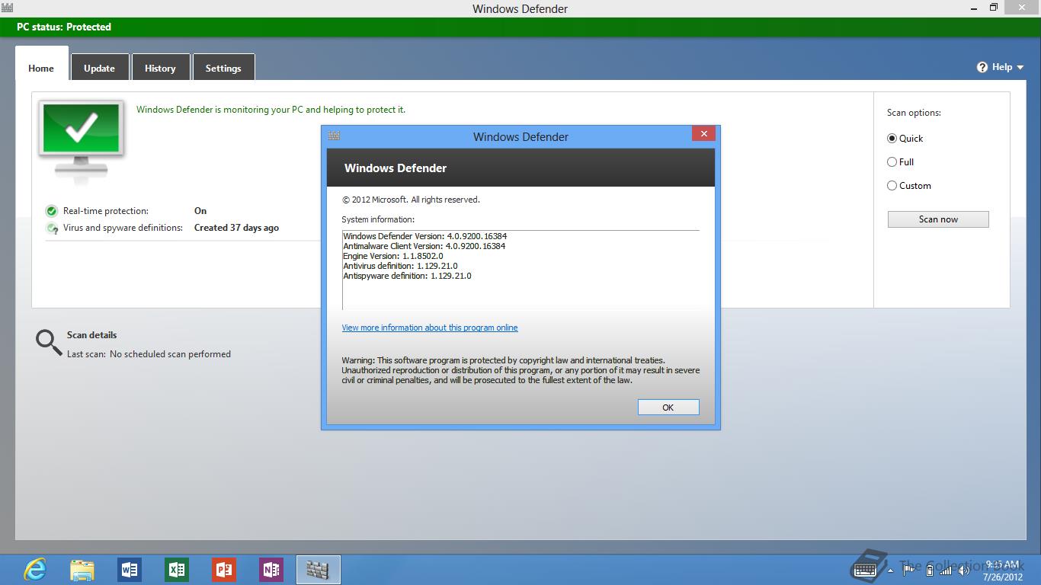Select the Quick scan option
The width and height of the screenshot is (1041, 585).
click(905, 139)
